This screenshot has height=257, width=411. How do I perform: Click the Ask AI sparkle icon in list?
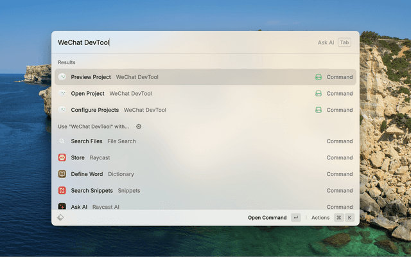pyautogui.click(x=62, y=206)
